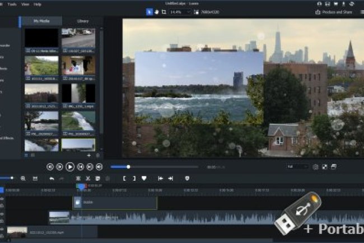364x243 pixels.
Task: Open the Tools menu
Action: point(12,4)
